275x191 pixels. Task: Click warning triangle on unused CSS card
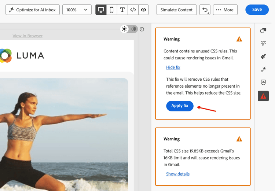239,39
